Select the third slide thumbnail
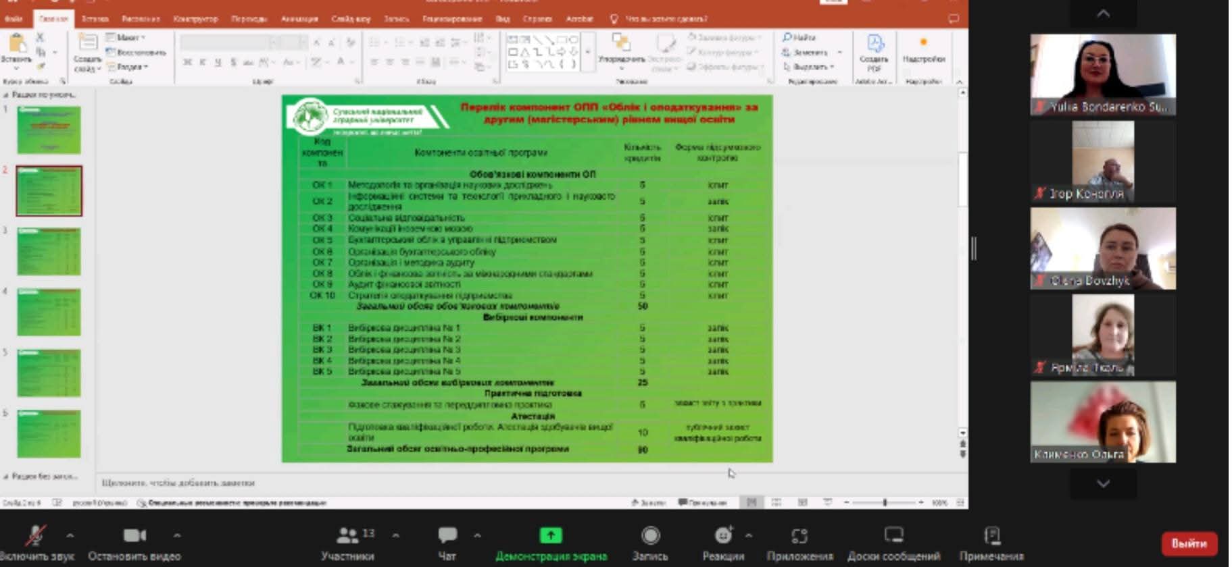 [x=49, y=252]
